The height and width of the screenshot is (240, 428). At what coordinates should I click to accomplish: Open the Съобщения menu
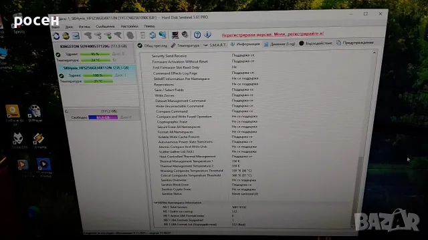(x=106, y=27)
